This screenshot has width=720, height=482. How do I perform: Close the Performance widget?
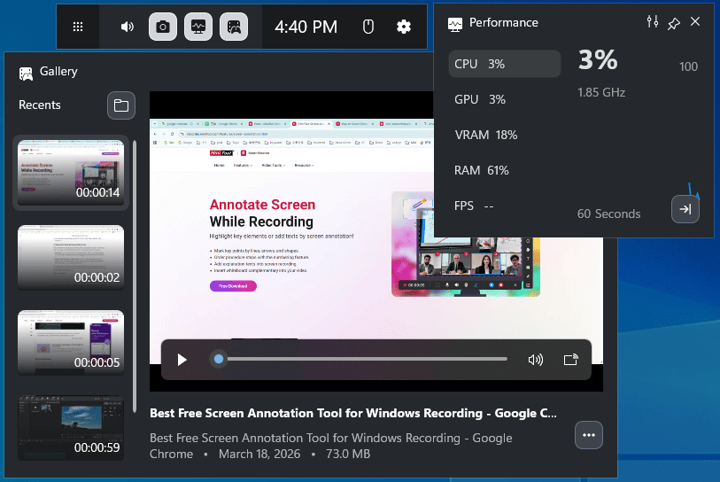pos(695,21)
